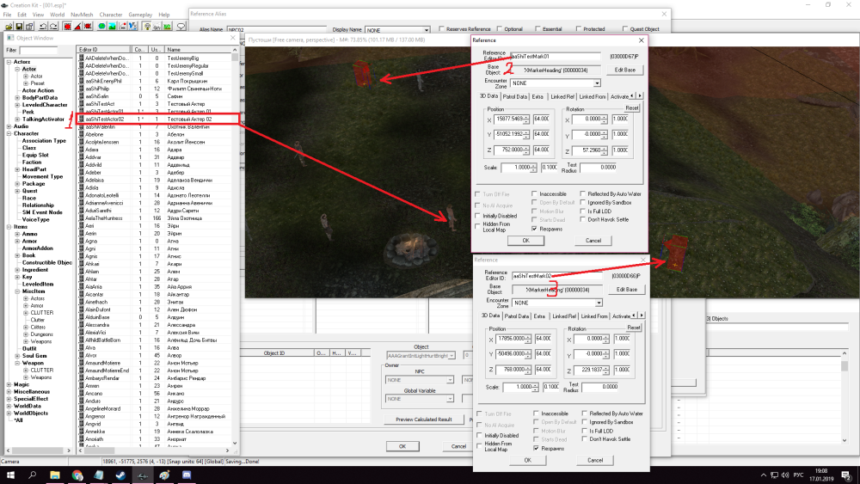The image size is (860, 484).
Task: Open the Display Name dropdown
Action: point(426,30)
